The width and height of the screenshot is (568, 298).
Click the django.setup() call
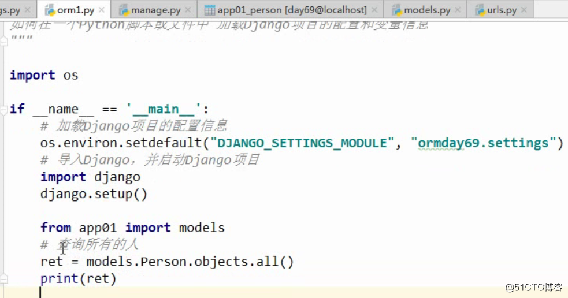click(x=94, y=194)
